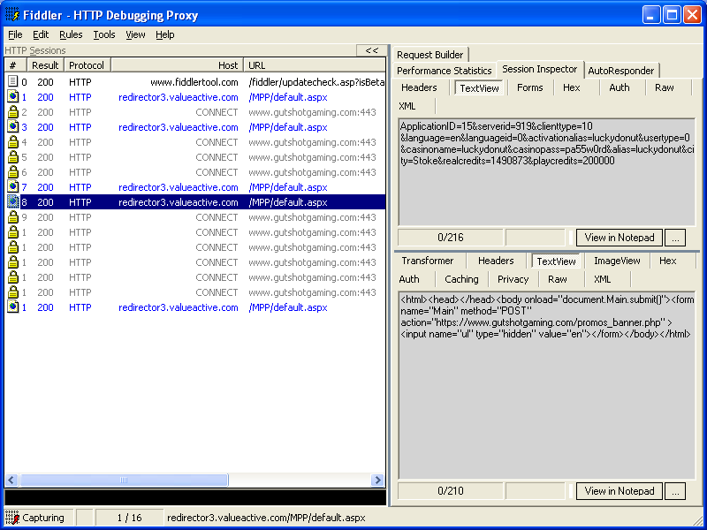Open the request Raw tab in upper inspector
This screenshot has width=707, height=530.
665,87
